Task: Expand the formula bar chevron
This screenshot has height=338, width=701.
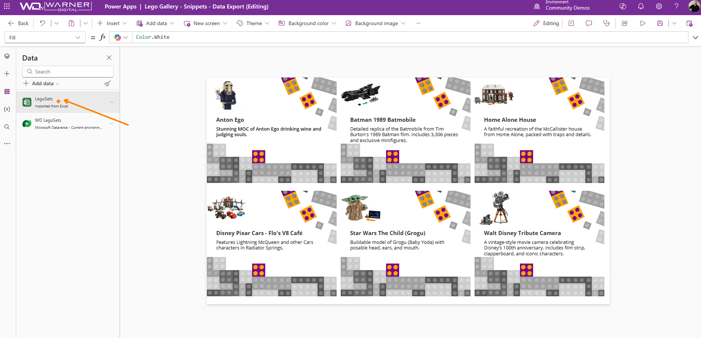Action: [695, 37]
